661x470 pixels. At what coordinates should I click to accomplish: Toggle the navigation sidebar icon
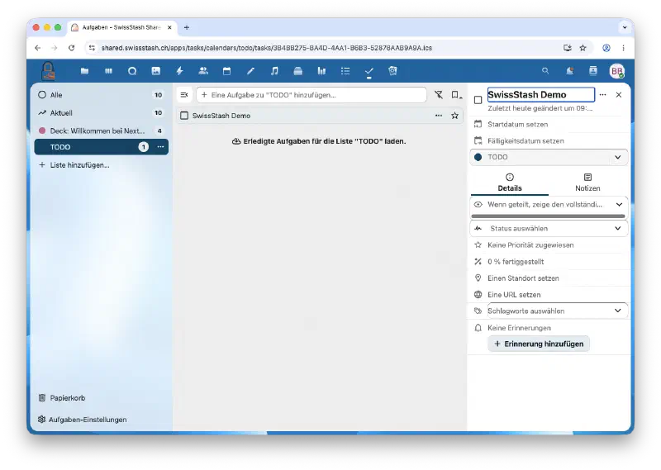tap(184, 95)
